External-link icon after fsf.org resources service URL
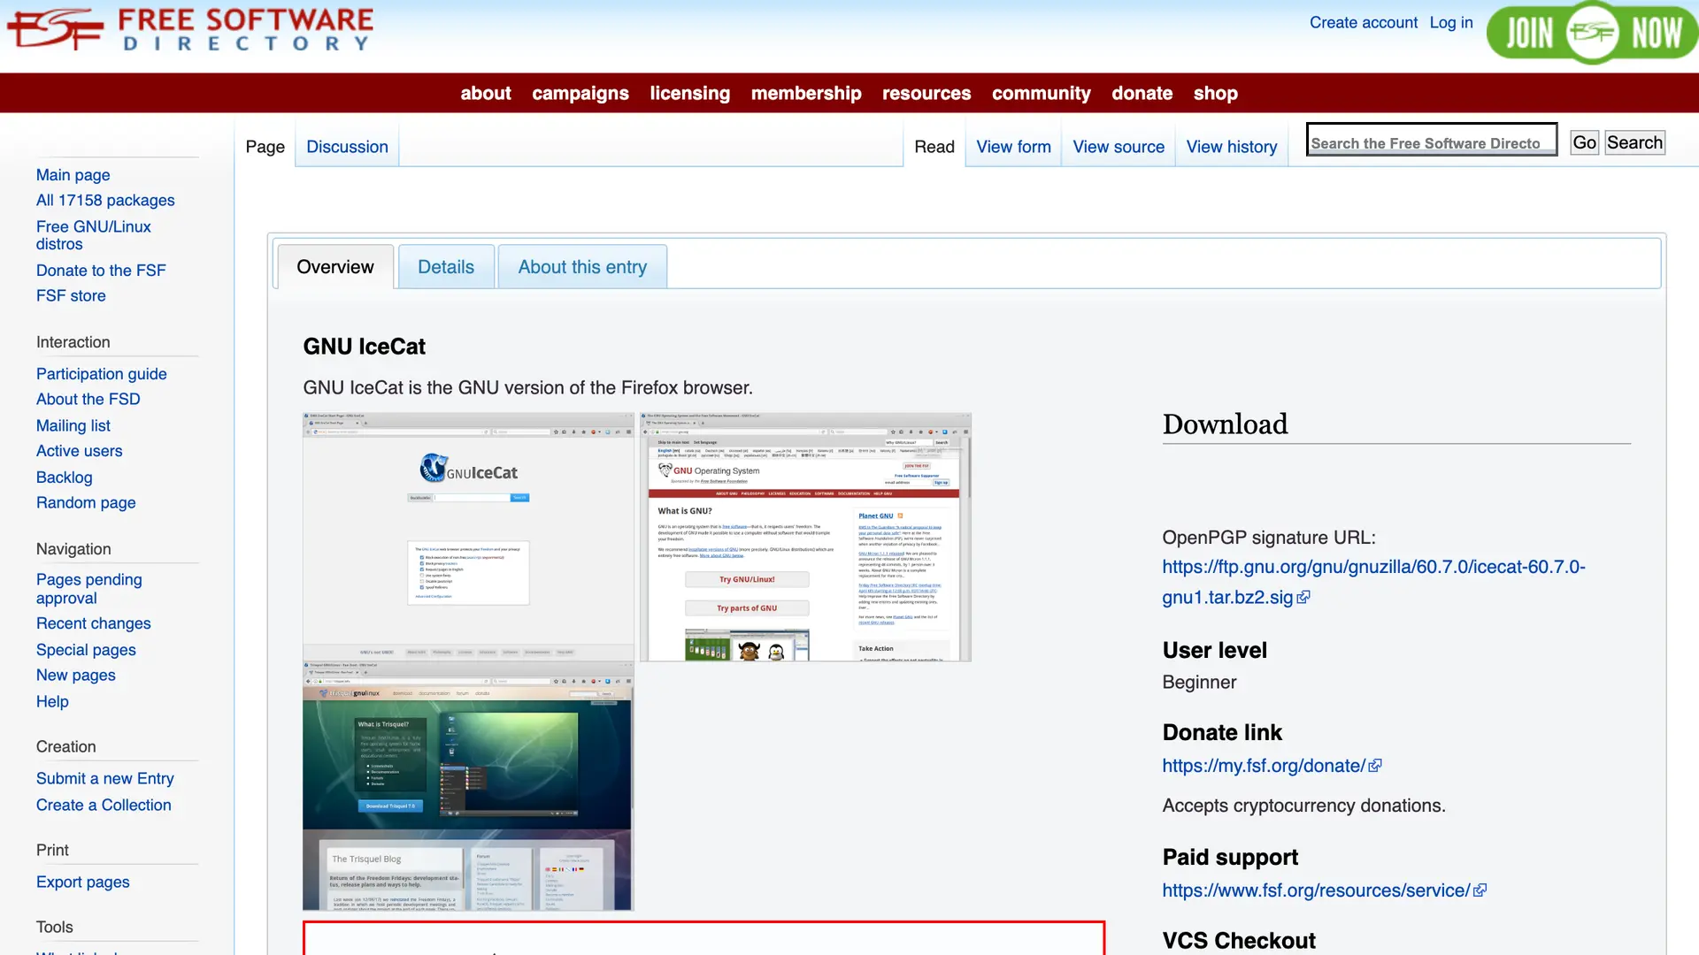 pos(1480,891)
